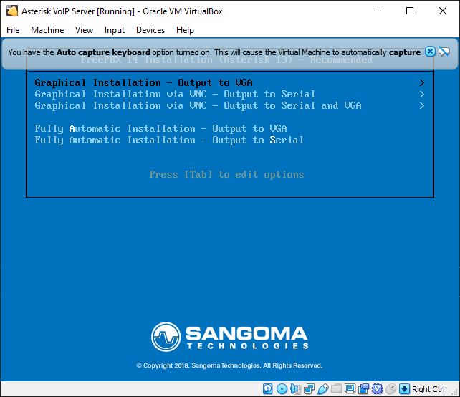Click the VirtualBox window title icon
Viewport: 460px width, 397px height.
pos(12,11)
